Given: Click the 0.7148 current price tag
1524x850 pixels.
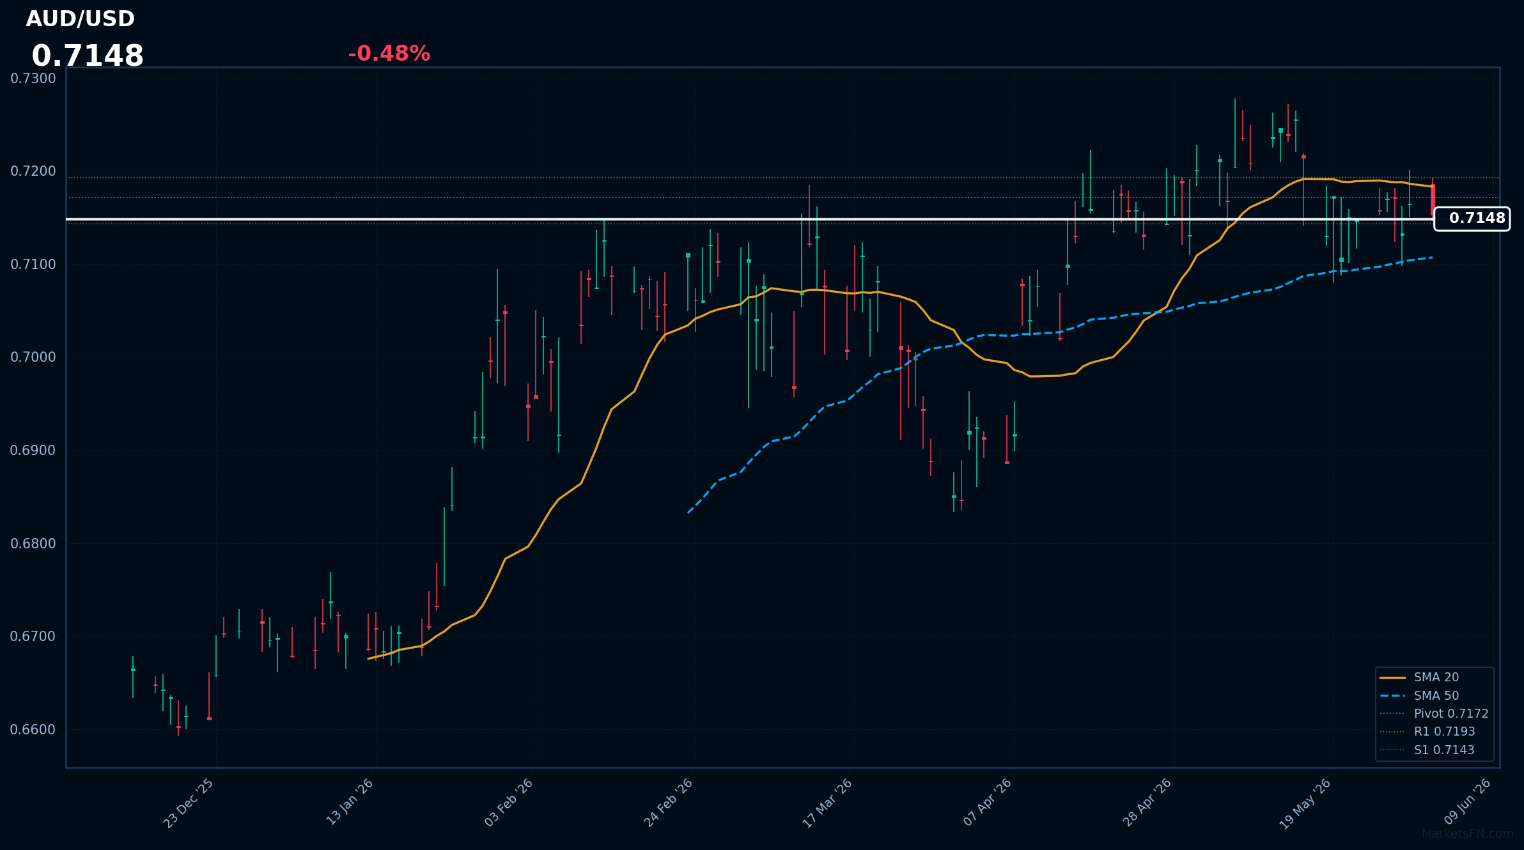Looking at the screenshot, I should coord(1472,219).
